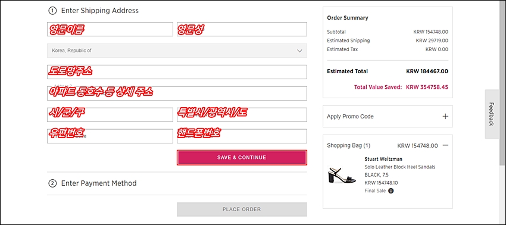
Task: Click the PLACE ORDER button
Action: (242, 209)
